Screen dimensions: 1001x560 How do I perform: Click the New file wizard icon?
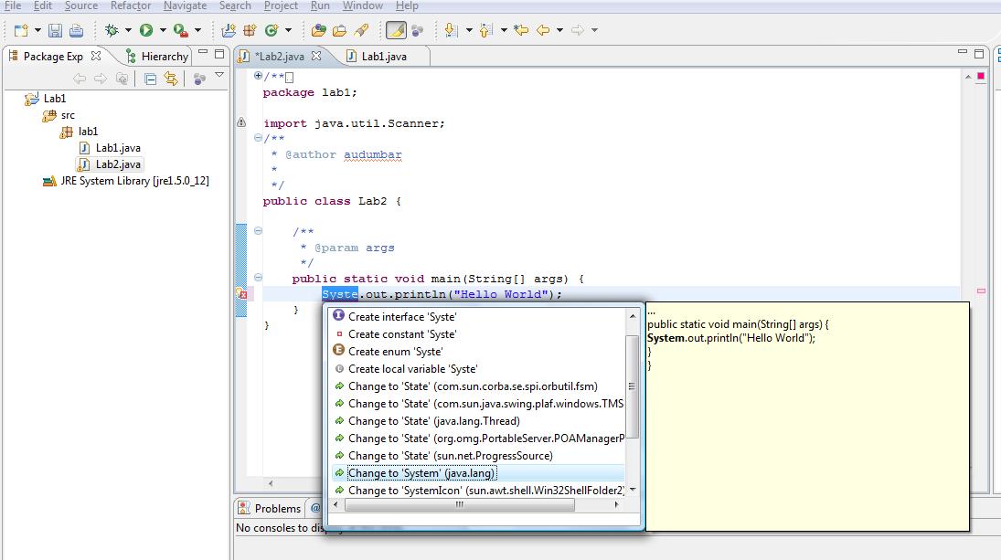pyautogui.click(x=21, y=30)
